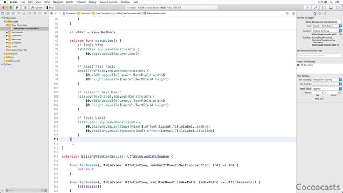Select the File inspector tab icon
This screenshot has height=193, width=343.
tap(315, 14)
